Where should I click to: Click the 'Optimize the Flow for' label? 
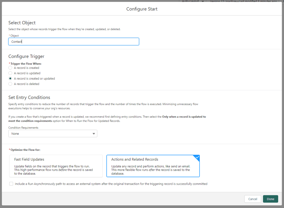click(x=25, y=150)
